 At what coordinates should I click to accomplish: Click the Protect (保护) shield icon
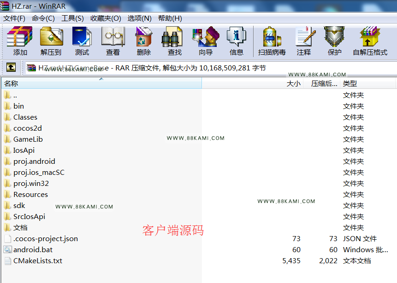click(334, 37)
